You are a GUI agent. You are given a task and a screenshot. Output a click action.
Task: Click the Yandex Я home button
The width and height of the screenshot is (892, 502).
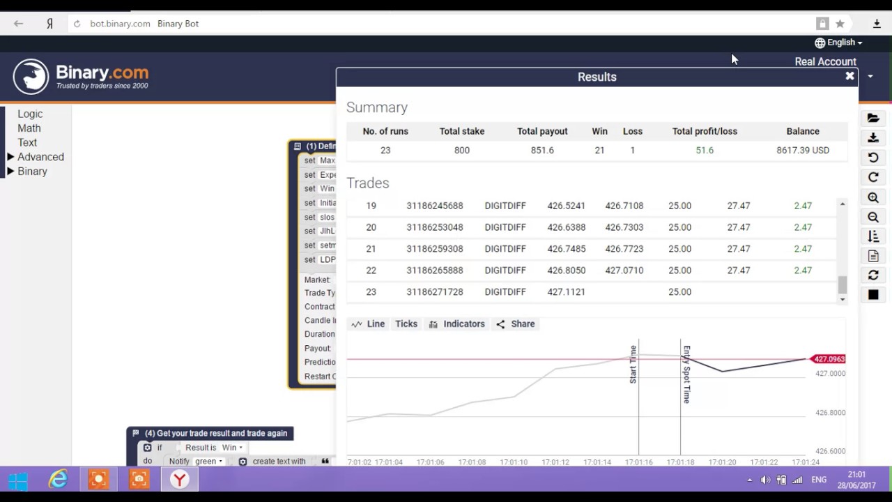[x=49, y=24]
